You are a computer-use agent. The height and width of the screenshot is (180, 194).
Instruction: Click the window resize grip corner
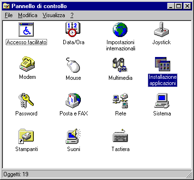[x=189, y=175]
